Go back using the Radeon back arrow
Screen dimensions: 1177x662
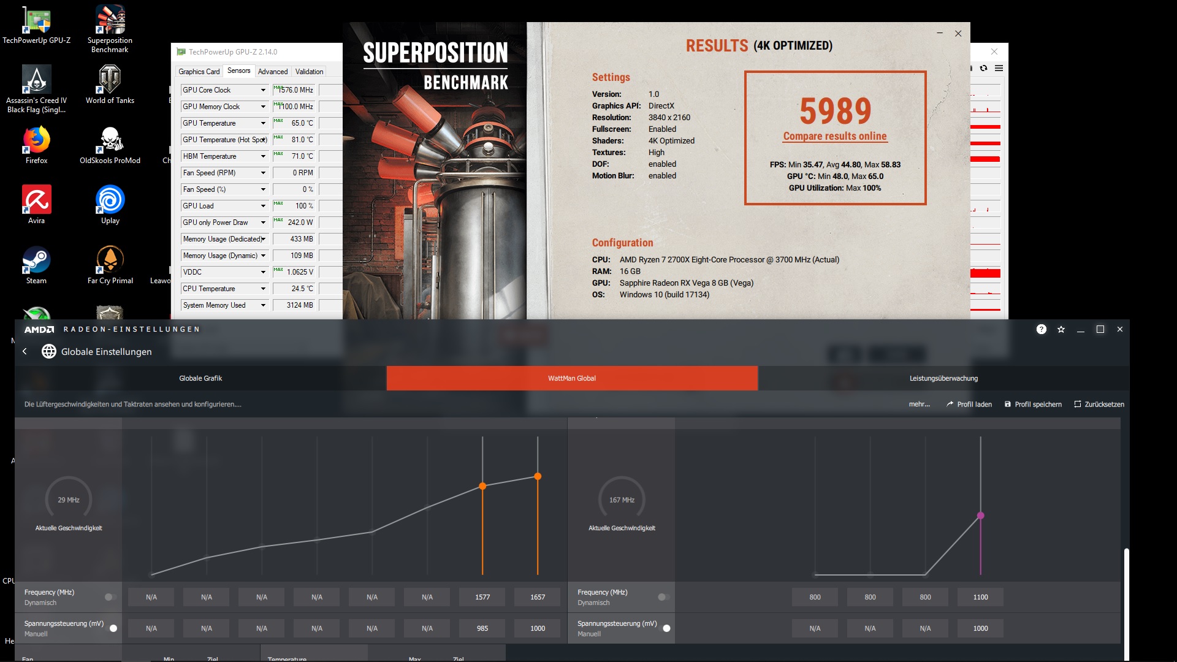[x=25, y=351]
